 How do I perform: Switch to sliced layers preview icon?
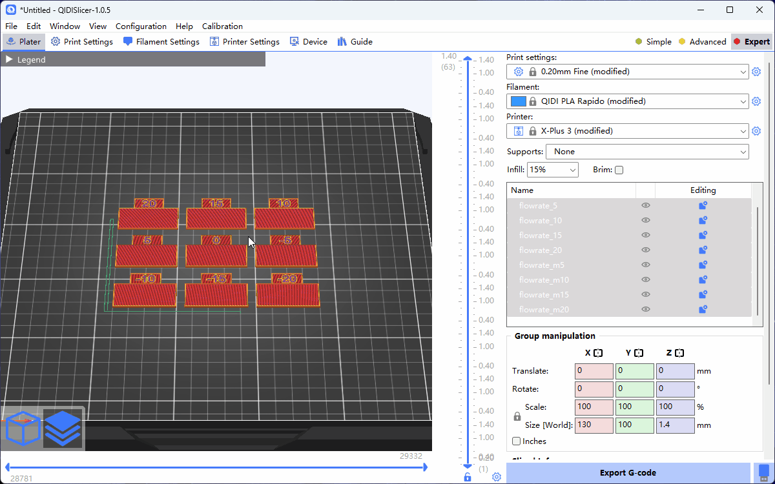63,428
